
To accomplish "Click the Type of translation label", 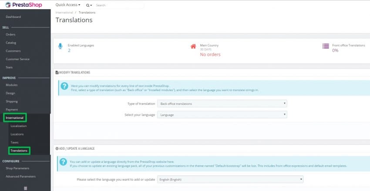I will click(x=141, y=104).
